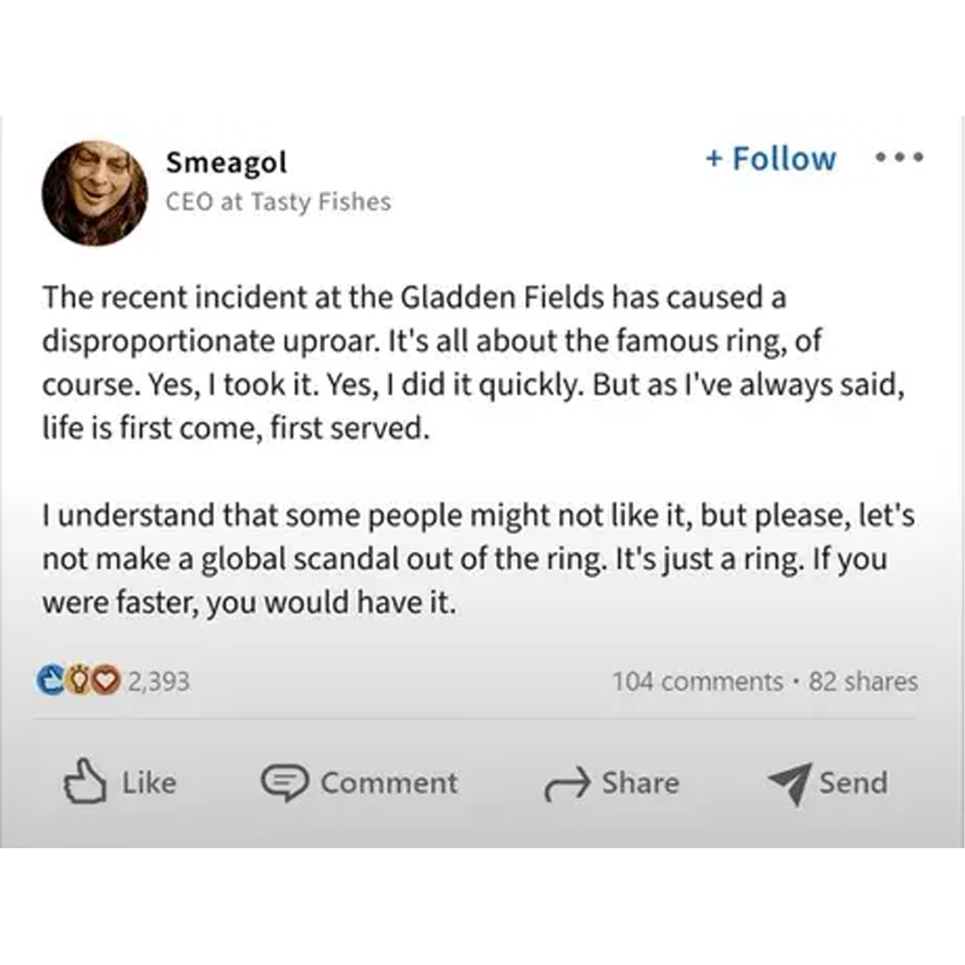Click the Share arrow icon
965x965 pixels.
coord(565,785)
